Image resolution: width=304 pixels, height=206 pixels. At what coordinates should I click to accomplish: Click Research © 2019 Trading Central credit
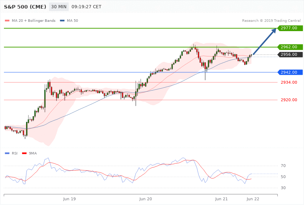[271, 20]
